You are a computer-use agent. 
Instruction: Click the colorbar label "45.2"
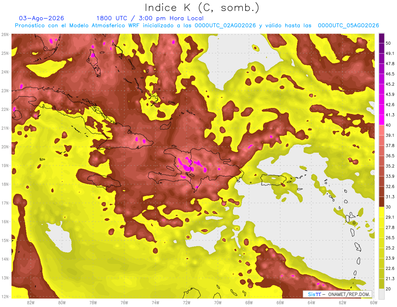pos(390,84)
